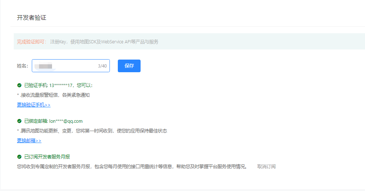
Task: Click the green check icon beside 已绑定邮箱
Action: pyautogui.click(x=19, y=121)
